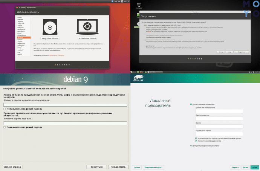The image size is (260, 171).
Task: Choose Другой вариант option in Mint installer
Action: [x=145, y=46]
